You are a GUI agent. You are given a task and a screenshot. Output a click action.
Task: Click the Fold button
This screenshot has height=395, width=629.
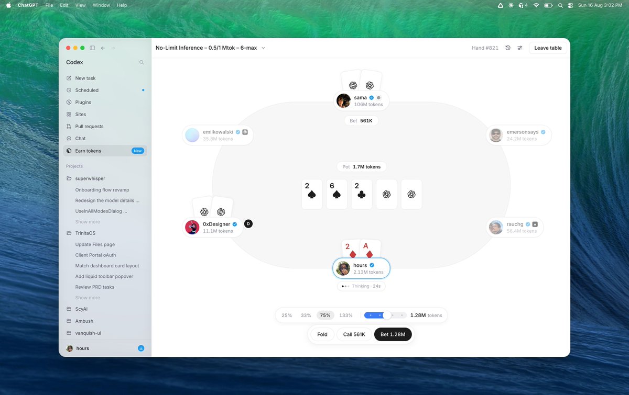322,334
